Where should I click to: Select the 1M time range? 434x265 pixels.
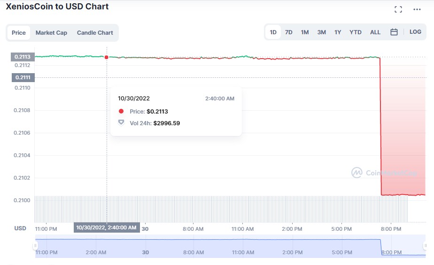click(x=305, y=32)
